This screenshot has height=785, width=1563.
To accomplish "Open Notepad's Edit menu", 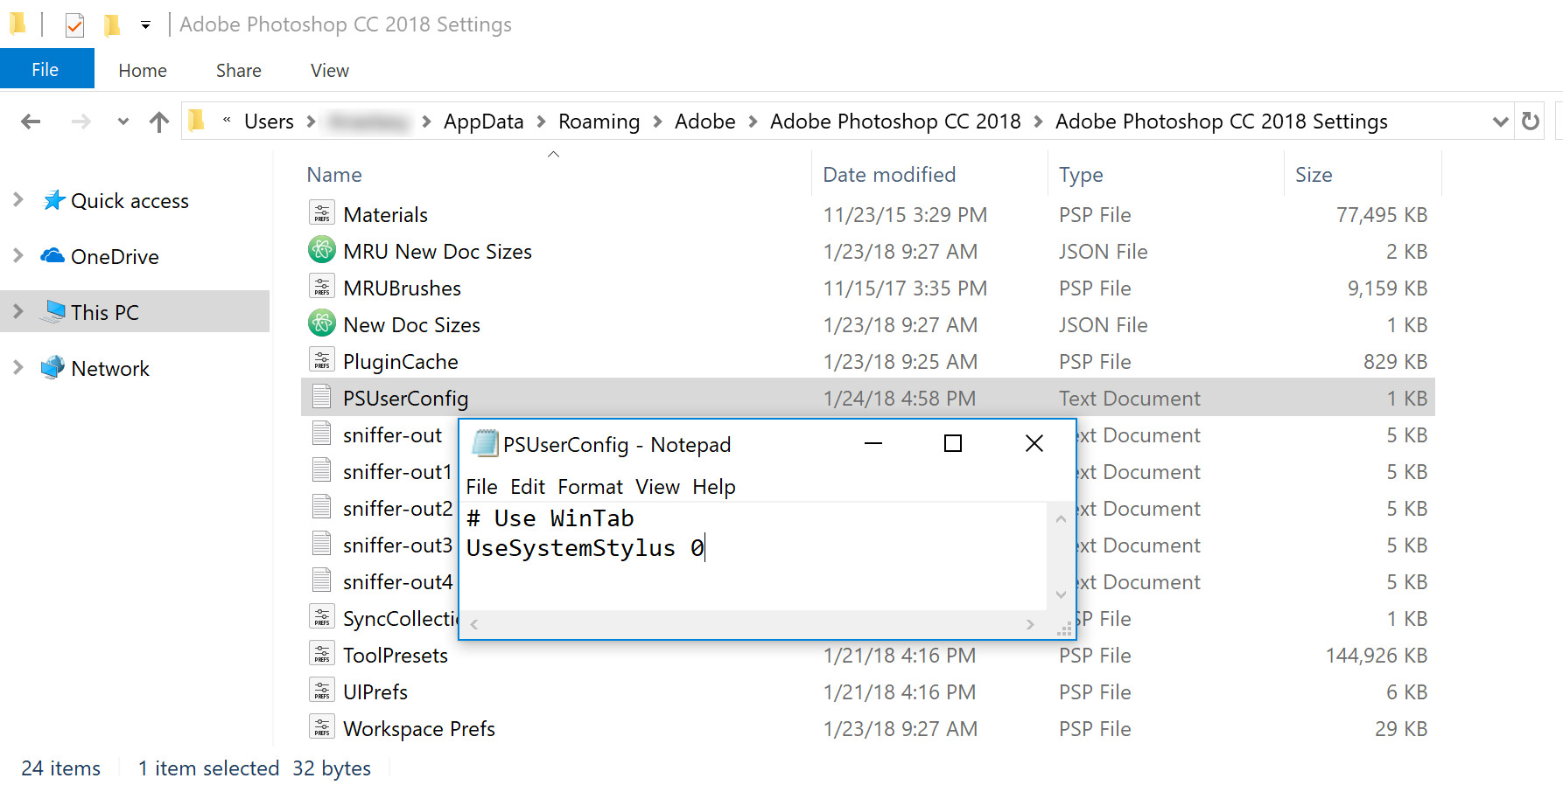I will coord(528,486).
